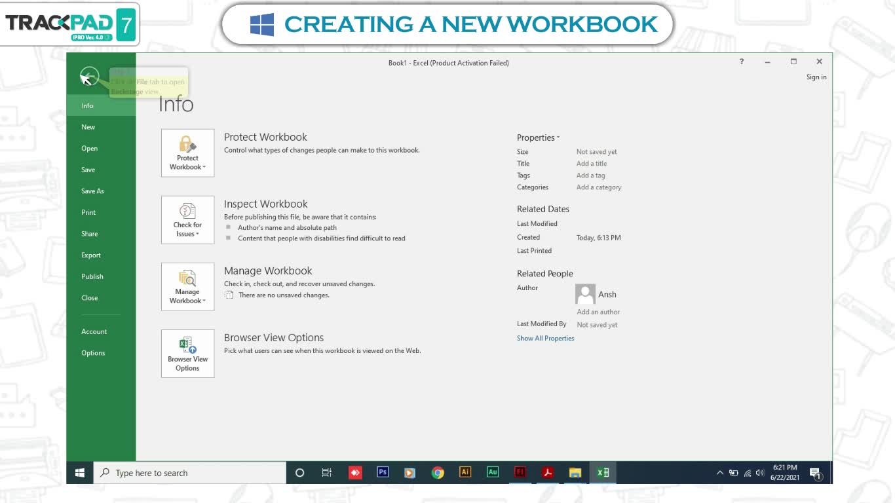Open the Manage Workbook dropdown button

click(x=187, y=286)
